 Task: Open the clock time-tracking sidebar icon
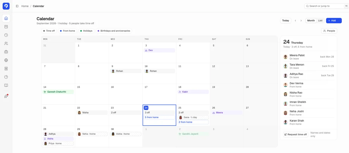pyautogui.click(x=6, y=35)
